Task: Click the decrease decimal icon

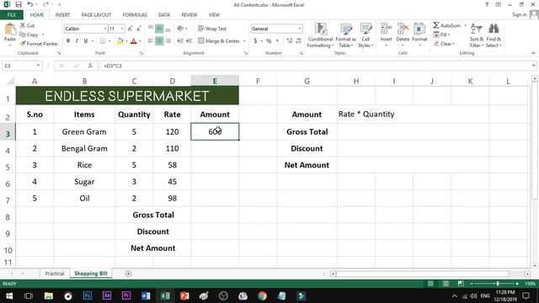Action: [x=298, y=41]
